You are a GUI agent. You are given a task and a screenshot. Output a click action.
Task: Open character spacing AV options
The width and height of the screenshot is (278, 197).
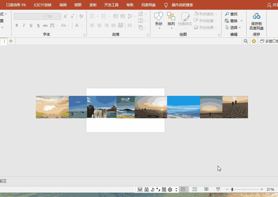(x=54, y=25)
